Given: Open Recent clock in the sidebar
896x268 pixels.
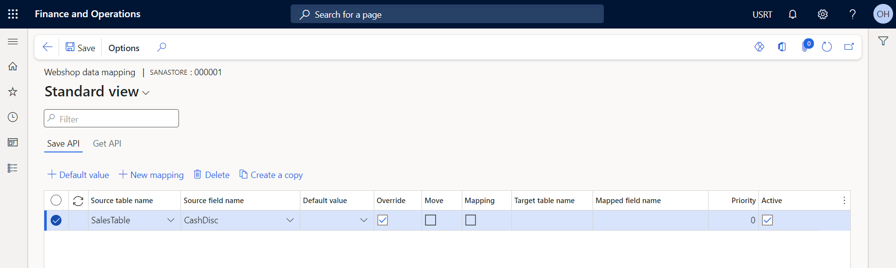Looking at the screenshot, I should (x=13, y=117).
